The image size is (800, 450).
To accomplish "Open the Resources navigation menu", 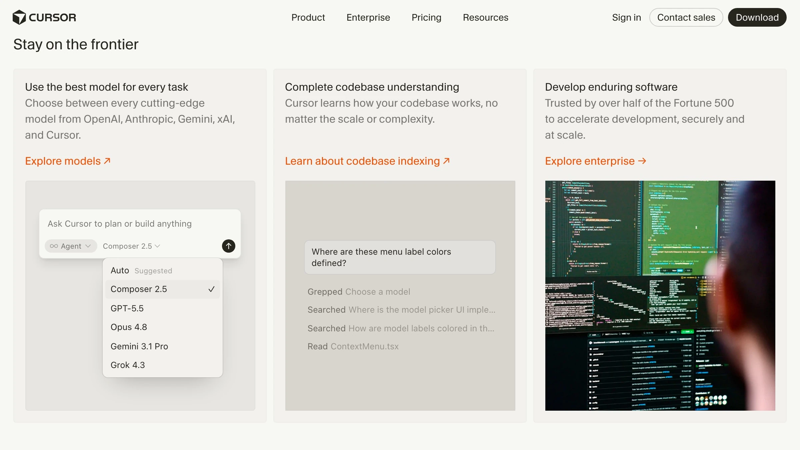I will [485, 17].
